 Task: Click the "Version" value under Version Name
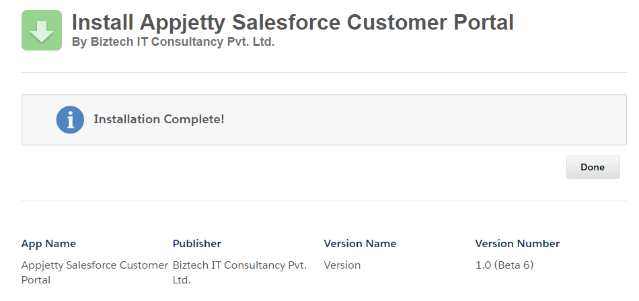(x=342, y=265)
